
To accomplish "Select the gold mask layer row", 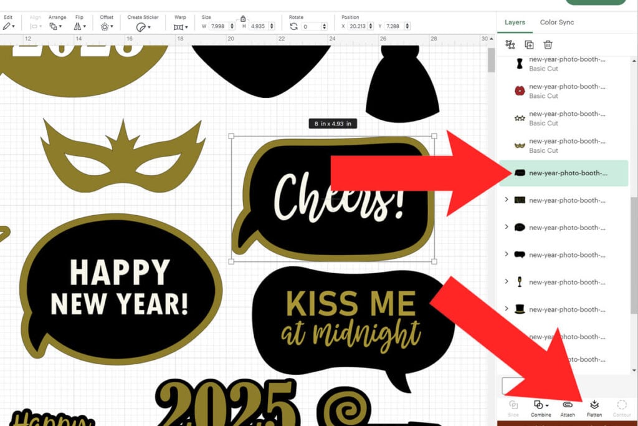I will (x=563, y=145).
